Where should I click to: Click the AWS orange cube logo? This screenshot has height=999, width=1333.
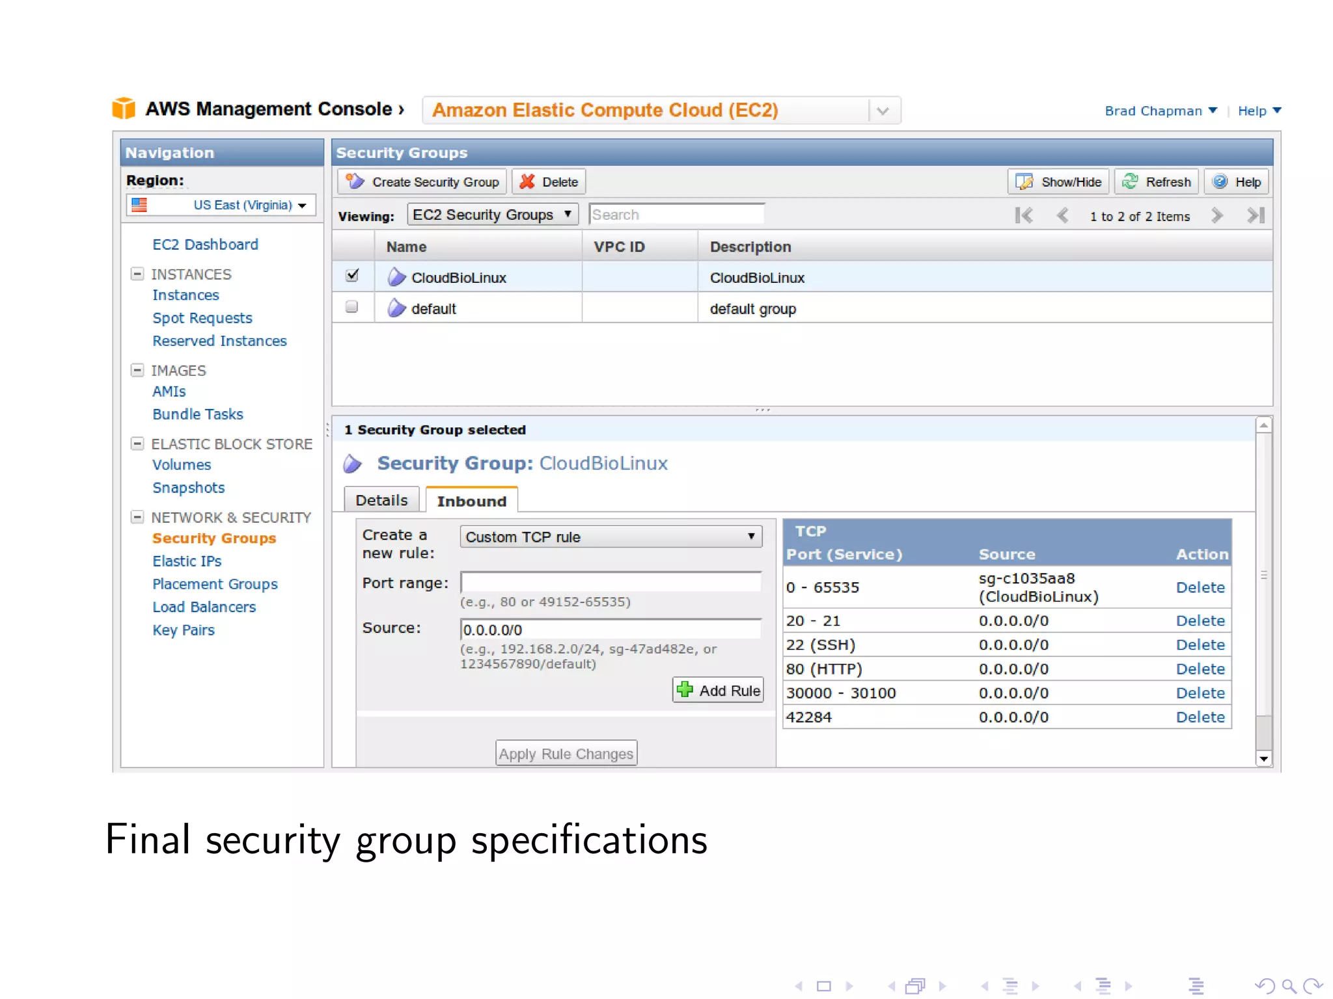click(x=124, y=109)
